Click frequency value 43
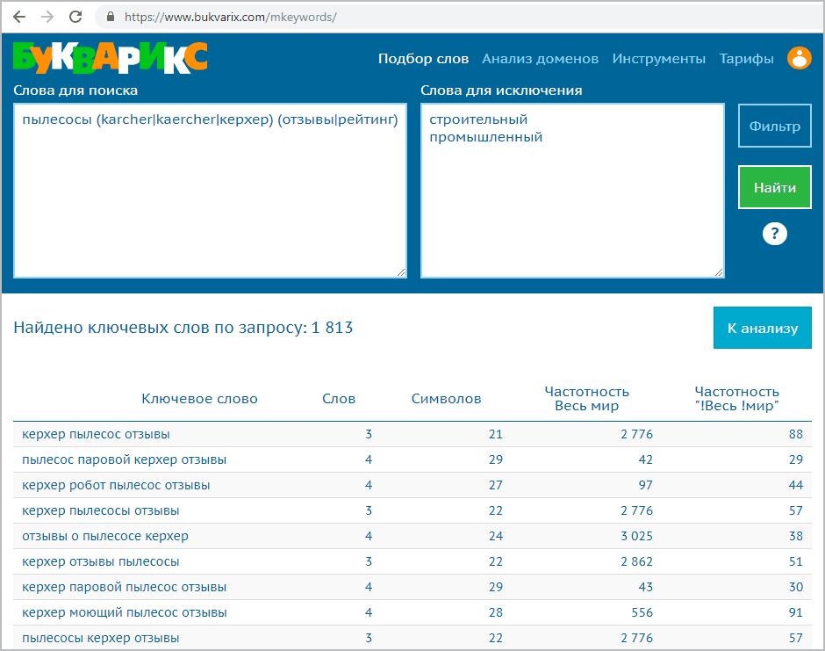 pyautogui.click(x=646, y=587)
